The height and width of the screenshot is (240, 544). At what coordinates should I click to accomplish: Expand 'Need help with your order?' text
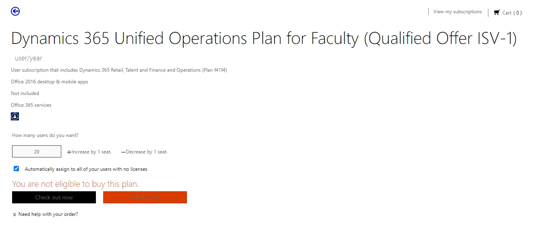click(x=48, y=214)
